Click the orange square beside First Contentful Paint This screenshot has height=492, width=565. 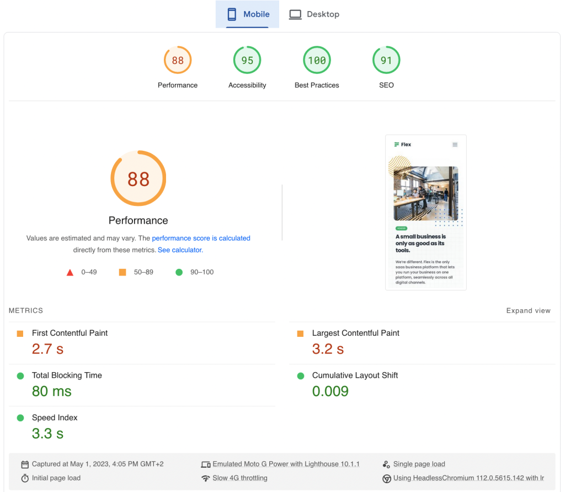tap(20, 334)
